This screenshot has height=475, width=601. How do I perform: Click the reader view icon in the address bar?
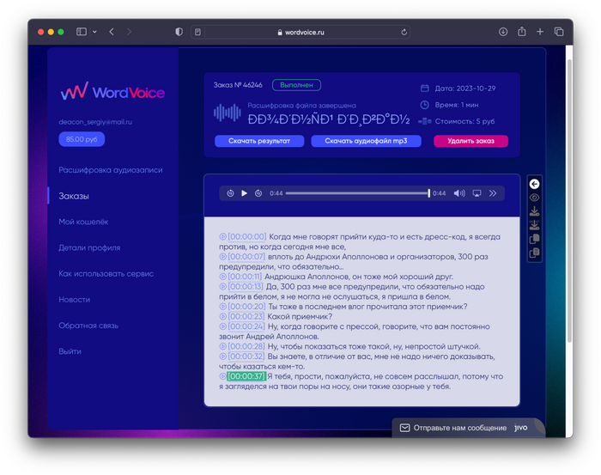[x=197, y=32]
